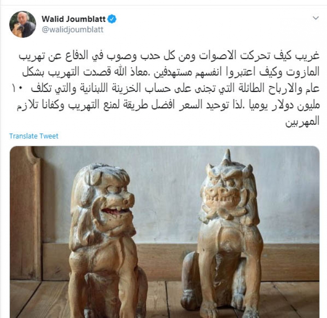Click the horn on the right statue's head
327x318 pixels.
pos(228,156)
